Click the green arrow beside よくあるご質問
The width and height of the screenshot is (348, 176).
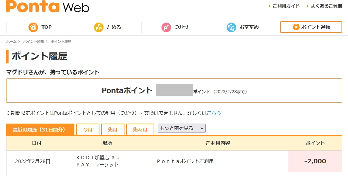tap(308, 6)
